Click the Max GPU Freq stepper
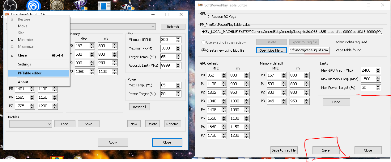391x162 pixels. click(378, 70)
